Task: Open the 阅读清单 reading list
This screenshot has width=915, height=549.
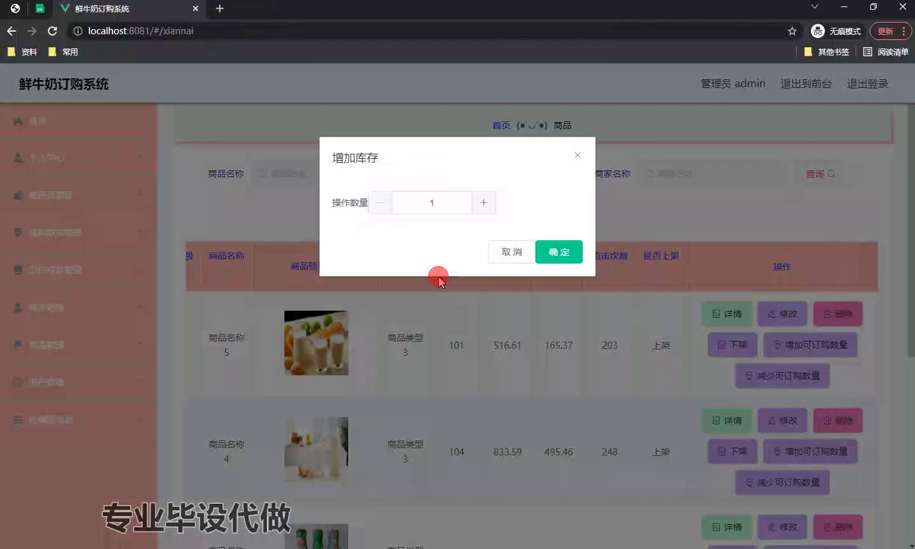Action: tap(886, 52)
